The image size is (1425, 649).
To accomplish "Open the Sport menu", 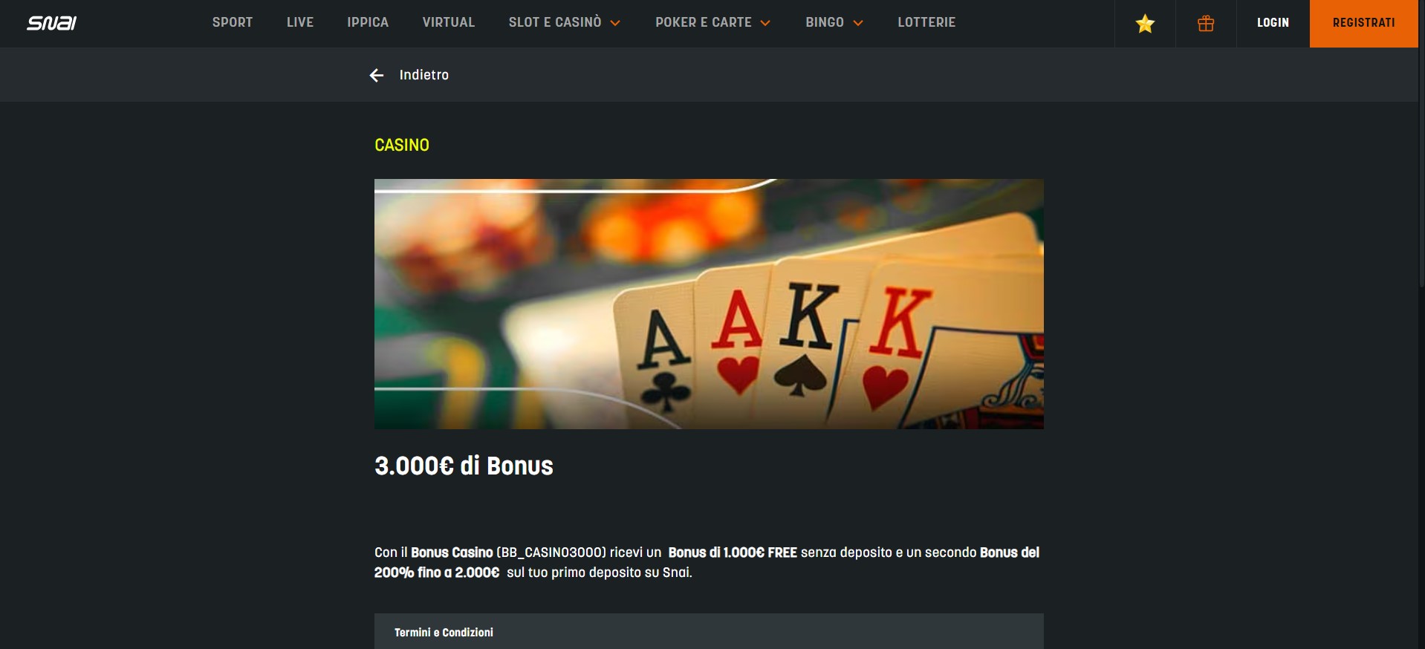I will click(x=233, y=22).
